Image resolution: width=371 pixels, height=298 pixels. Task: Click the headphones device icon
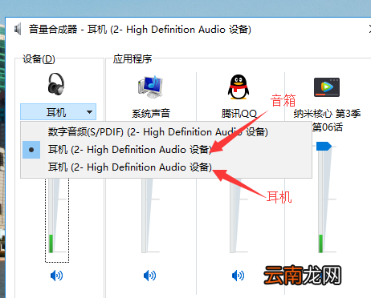pos(56,83)
